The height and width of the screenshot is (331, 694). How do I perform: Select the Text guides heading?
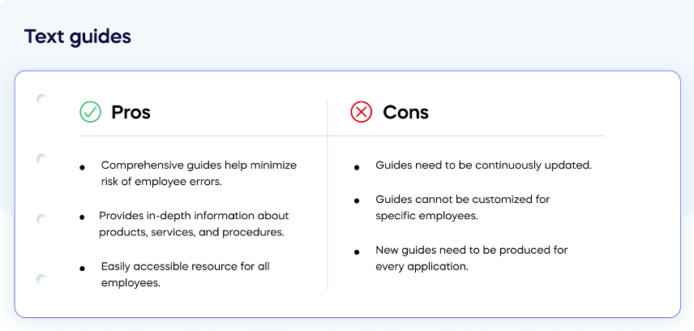click(x=78, y=37)
